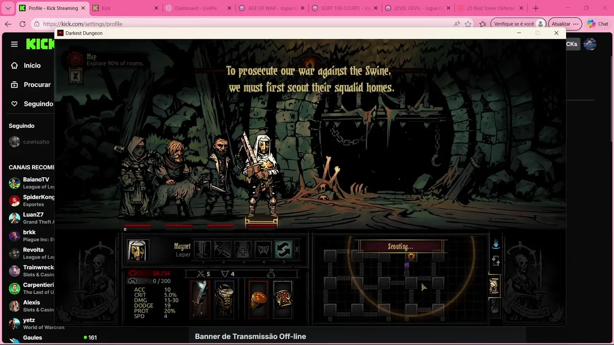The height and width of the screenshot is (345, 614).
Task: Click the swap arrows icon beside map
Action: [x=496, y=261]
